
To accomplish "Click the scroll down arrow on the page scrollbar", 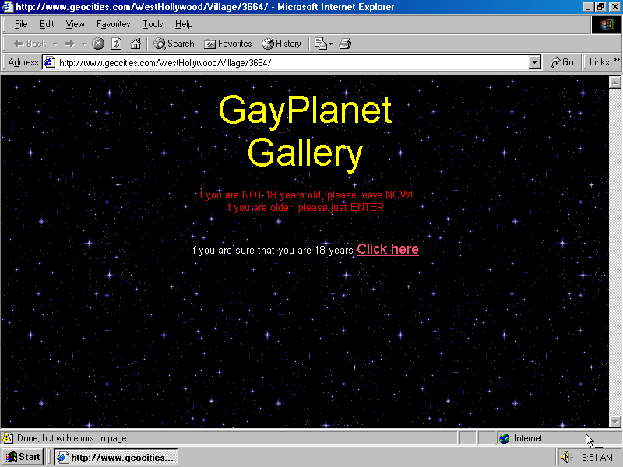I will pyautogui.click(x=614, y=422).
